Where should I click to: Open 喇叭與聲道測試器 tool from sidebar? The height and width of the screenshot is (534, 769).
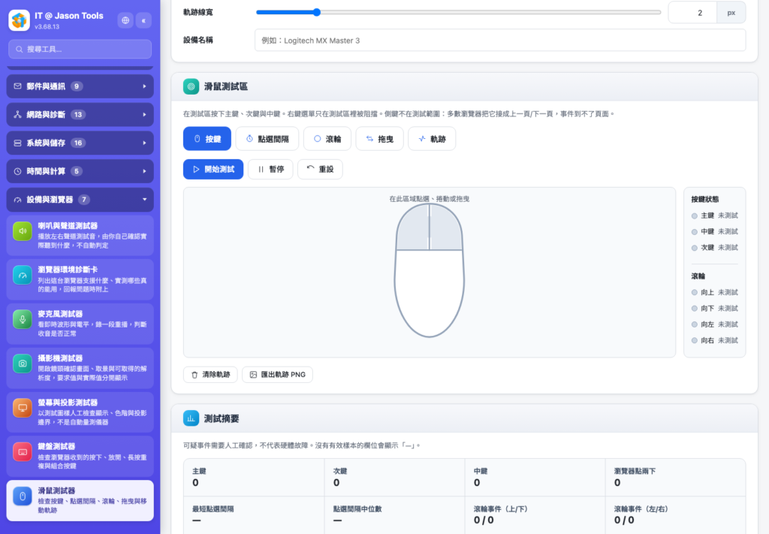click(x=80, y=235)
